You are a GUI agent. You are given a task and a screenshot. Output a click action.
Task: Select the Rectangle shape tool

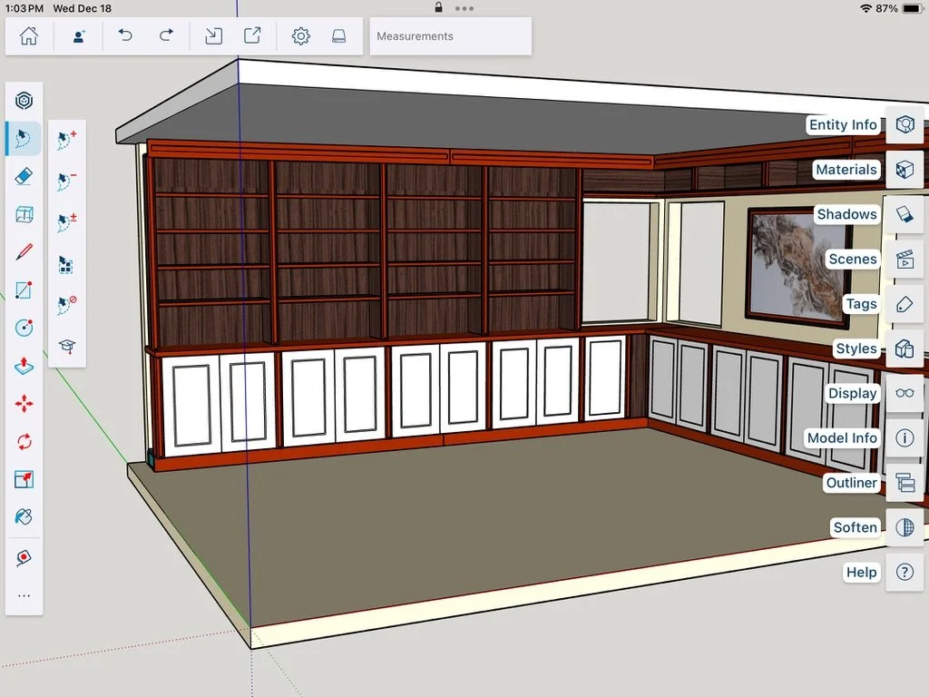[24, 290]
